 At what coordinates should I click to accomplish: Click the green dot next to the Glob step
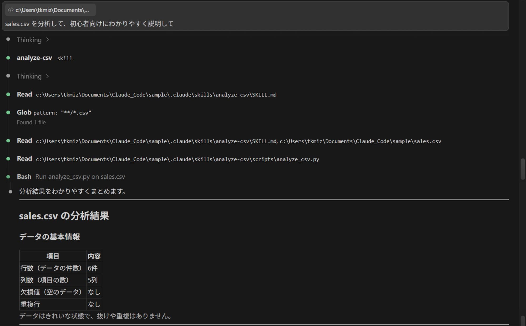(8, 112)
